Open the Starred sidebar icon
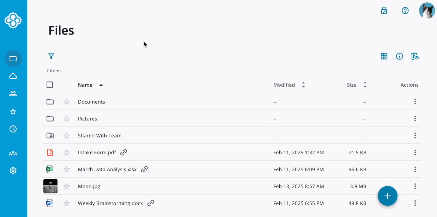 pos(13,111)
